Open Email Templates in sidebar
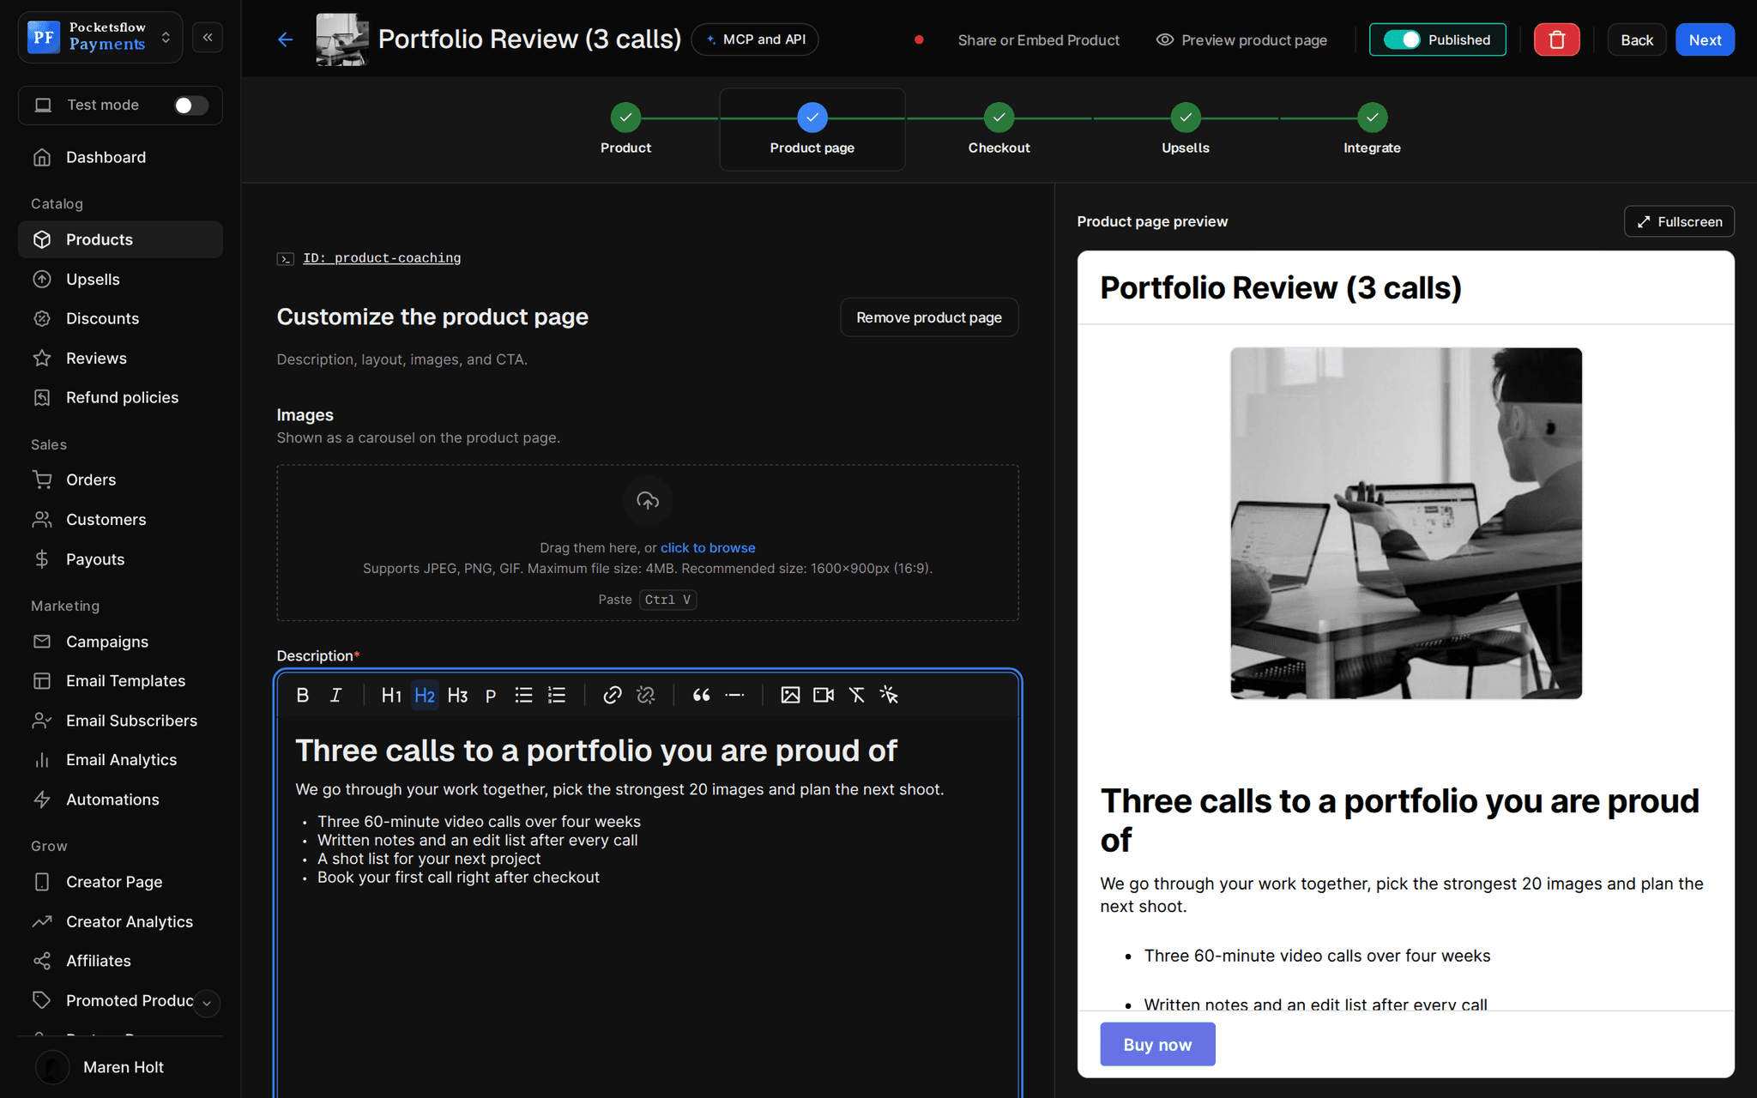Screen dimensions: 1757x1098 coord(120,681)
